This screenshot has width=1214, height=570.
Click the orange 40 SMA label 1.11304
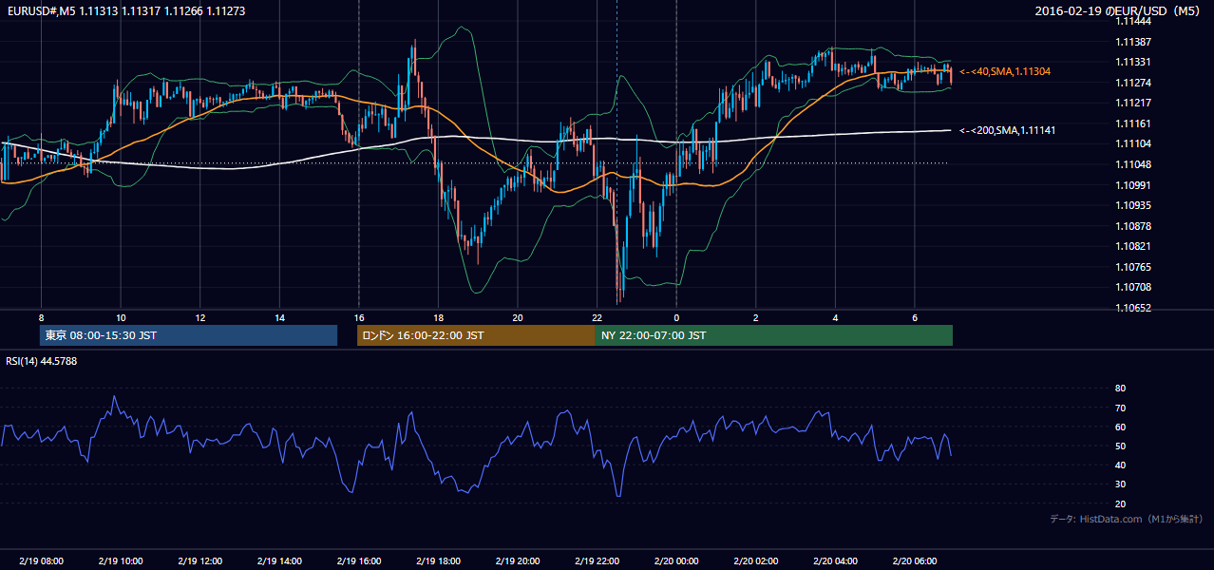(1005, 71)
